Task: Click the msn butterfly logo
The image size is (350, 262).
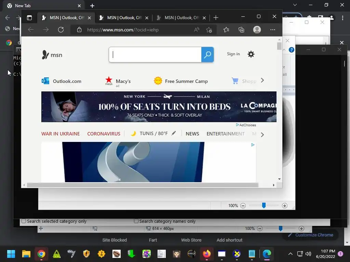Action: pyautogui.click(x=52, y=55)
